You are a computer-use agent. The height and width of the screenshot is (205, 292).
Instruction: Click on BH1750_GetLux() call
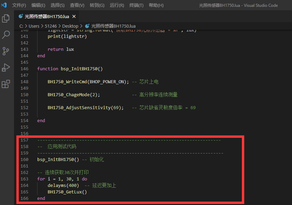[x=67, y=192]
